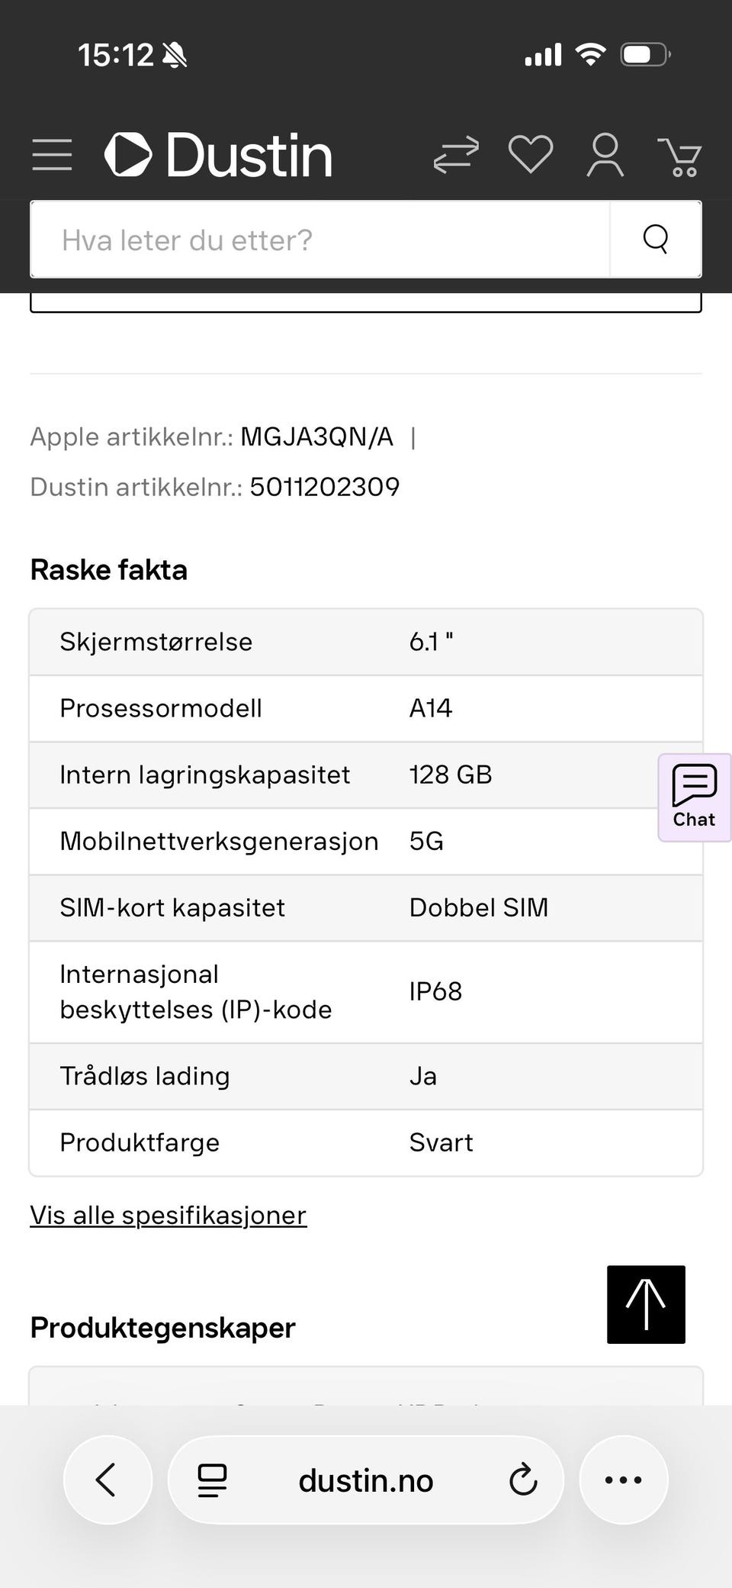Go back with the browser back arrow

coord(108,1480)
